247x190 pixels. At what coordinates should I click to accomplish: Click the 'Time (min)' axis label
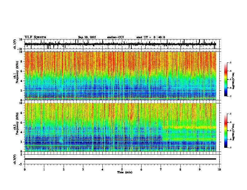(x=125, y=172)
